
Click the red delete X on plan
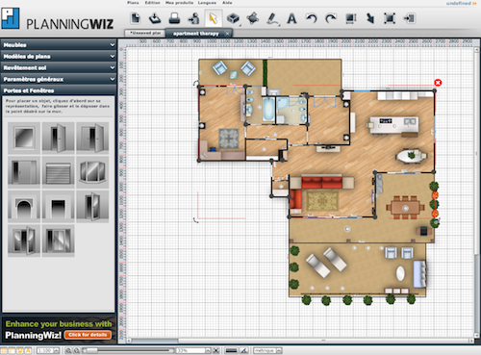point(438,83)
